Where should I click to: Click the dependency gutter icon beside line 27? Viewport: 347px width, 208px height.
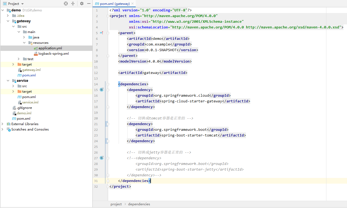pyautogui.click(x=101, y=158)
